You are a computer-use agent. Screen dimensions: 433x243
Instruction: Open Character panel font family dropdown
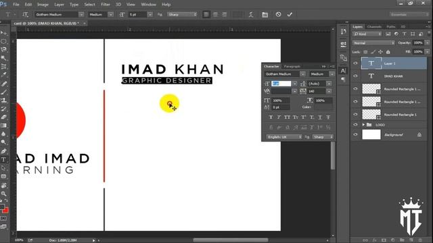(303, 74)
